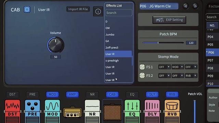Open FS 2 RVB dropdown
Screen dimensions: 219x123
click(191, 76)
